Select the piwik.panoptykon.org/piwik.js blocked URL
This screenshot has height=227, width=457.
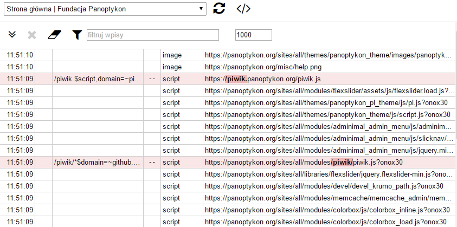pyautogui.click(x=263, y=79)
